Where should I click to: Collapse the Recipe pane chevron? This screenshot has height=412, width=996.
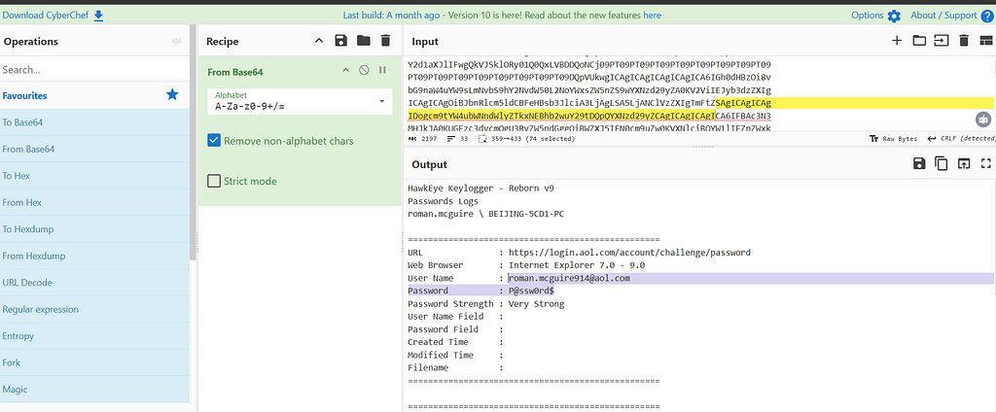[x=319, y=41]
